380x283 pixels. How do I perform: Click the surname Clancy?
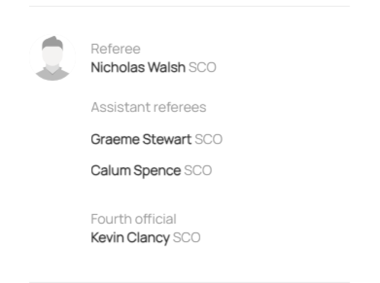coord(148,238)
